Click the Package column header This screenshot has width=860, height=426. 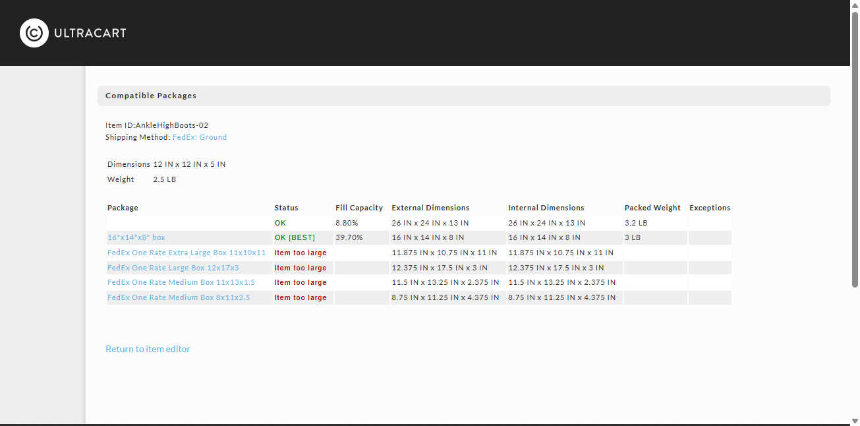123,208
